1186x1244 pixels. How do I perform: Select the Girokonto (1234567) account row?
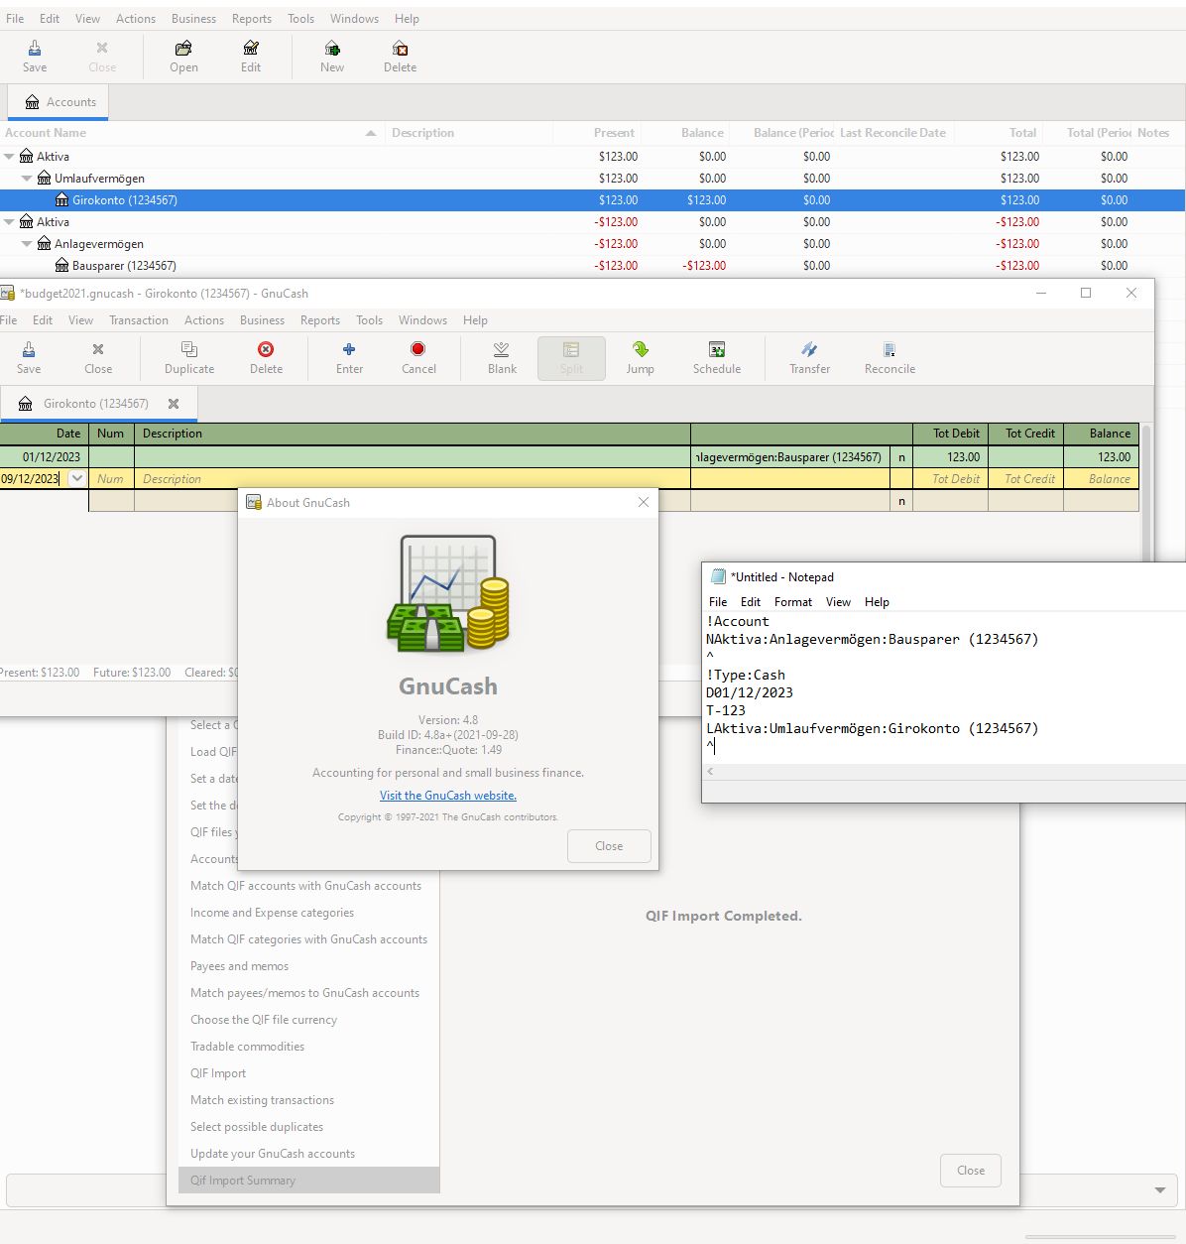[593, 200]
